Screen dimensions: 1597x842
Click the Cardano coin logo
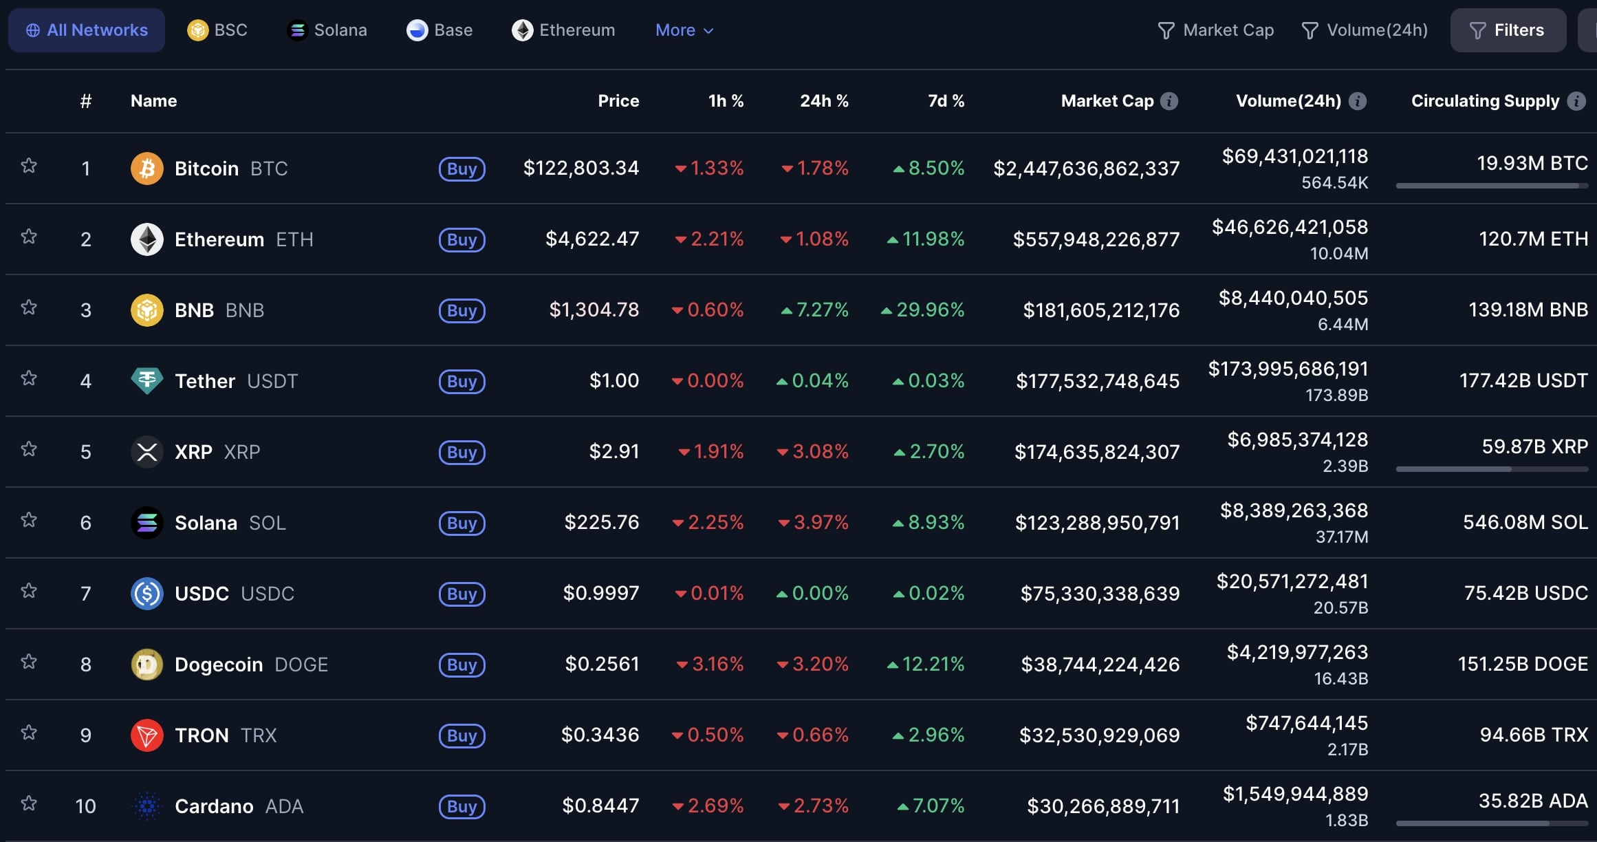click(147, 806)
